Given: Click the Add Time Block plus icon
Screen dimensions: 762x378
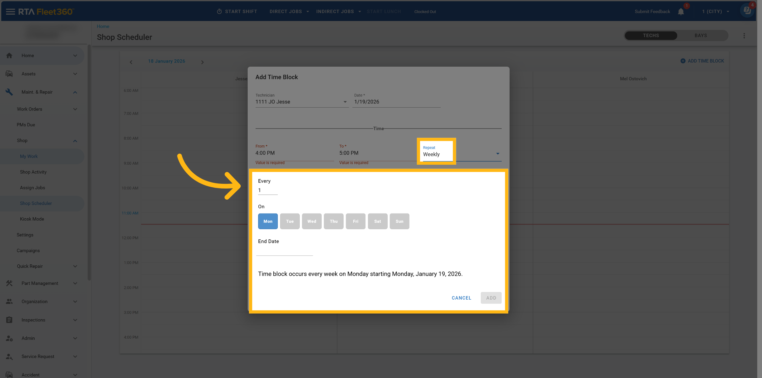Looking at the screenshot, I should 683,61.
